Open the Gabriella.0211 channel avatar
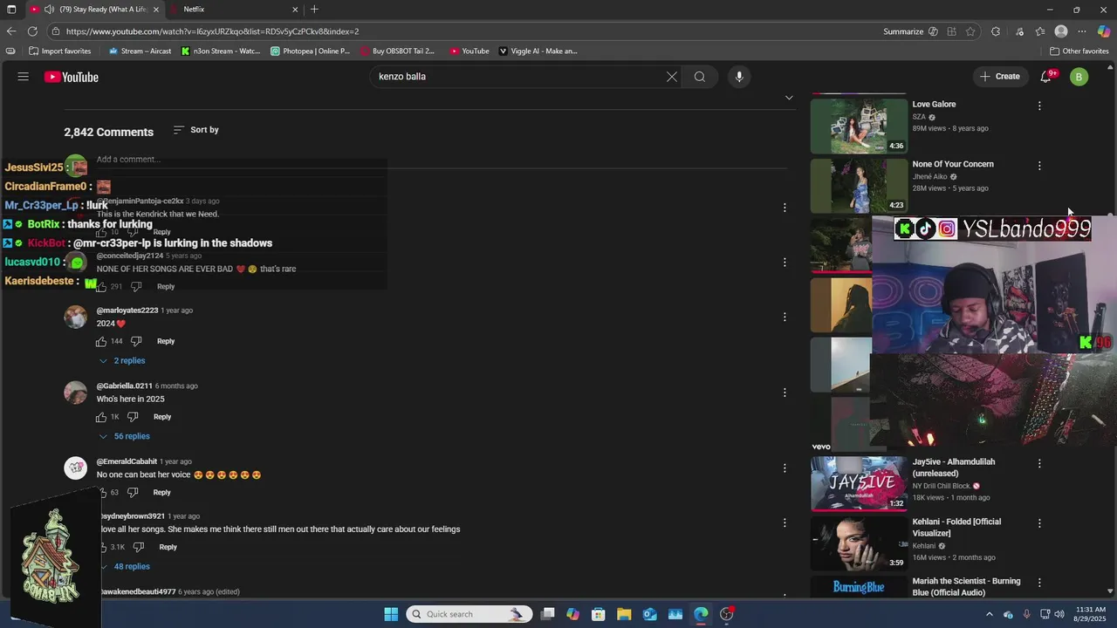The width and height of the screenshot is (1117, 628). pyautogui.click(x=76, y=392)
